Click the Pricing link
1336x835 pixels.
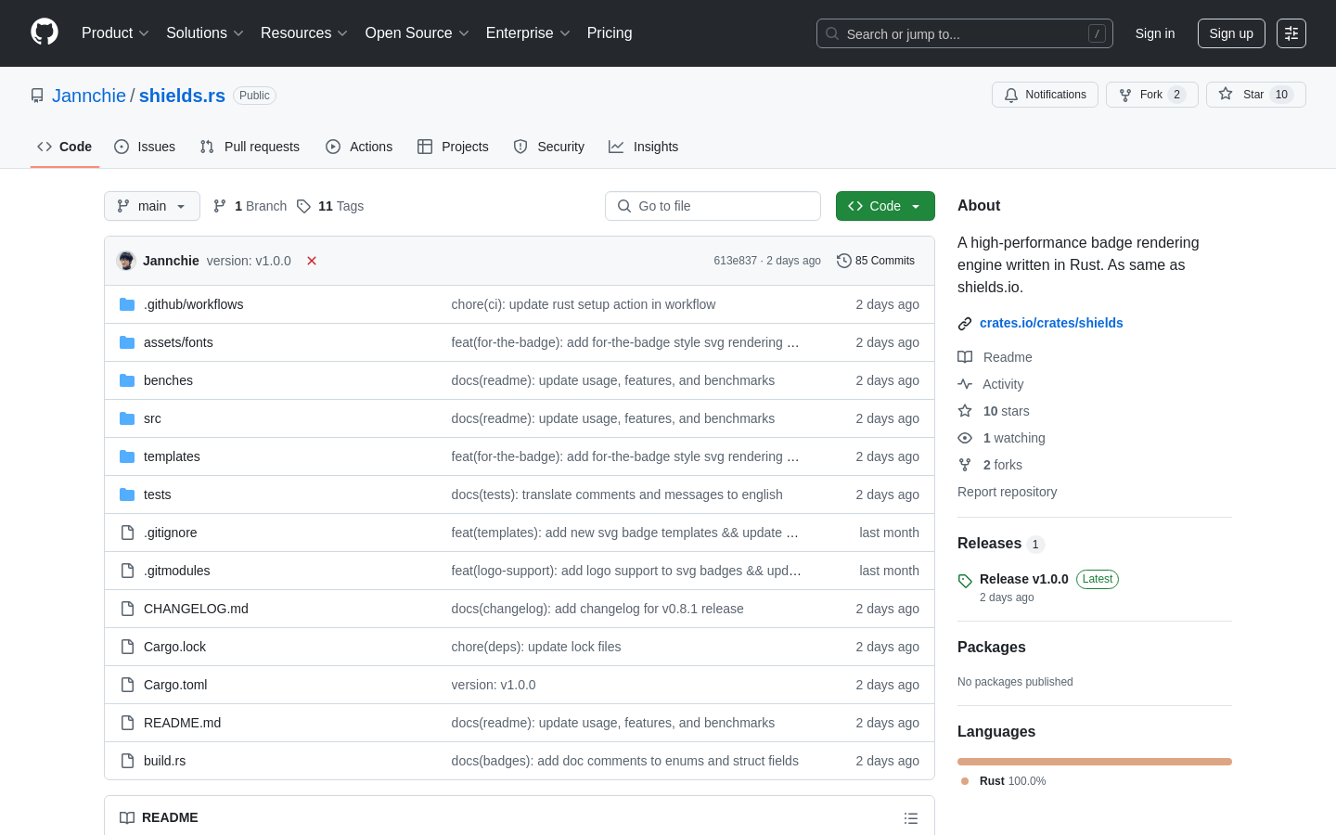click(610, 33)
